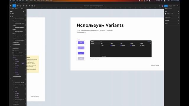The height and width of the screenshot is (106, 189).
Task: Open the Apple menu
Action: 11,1
